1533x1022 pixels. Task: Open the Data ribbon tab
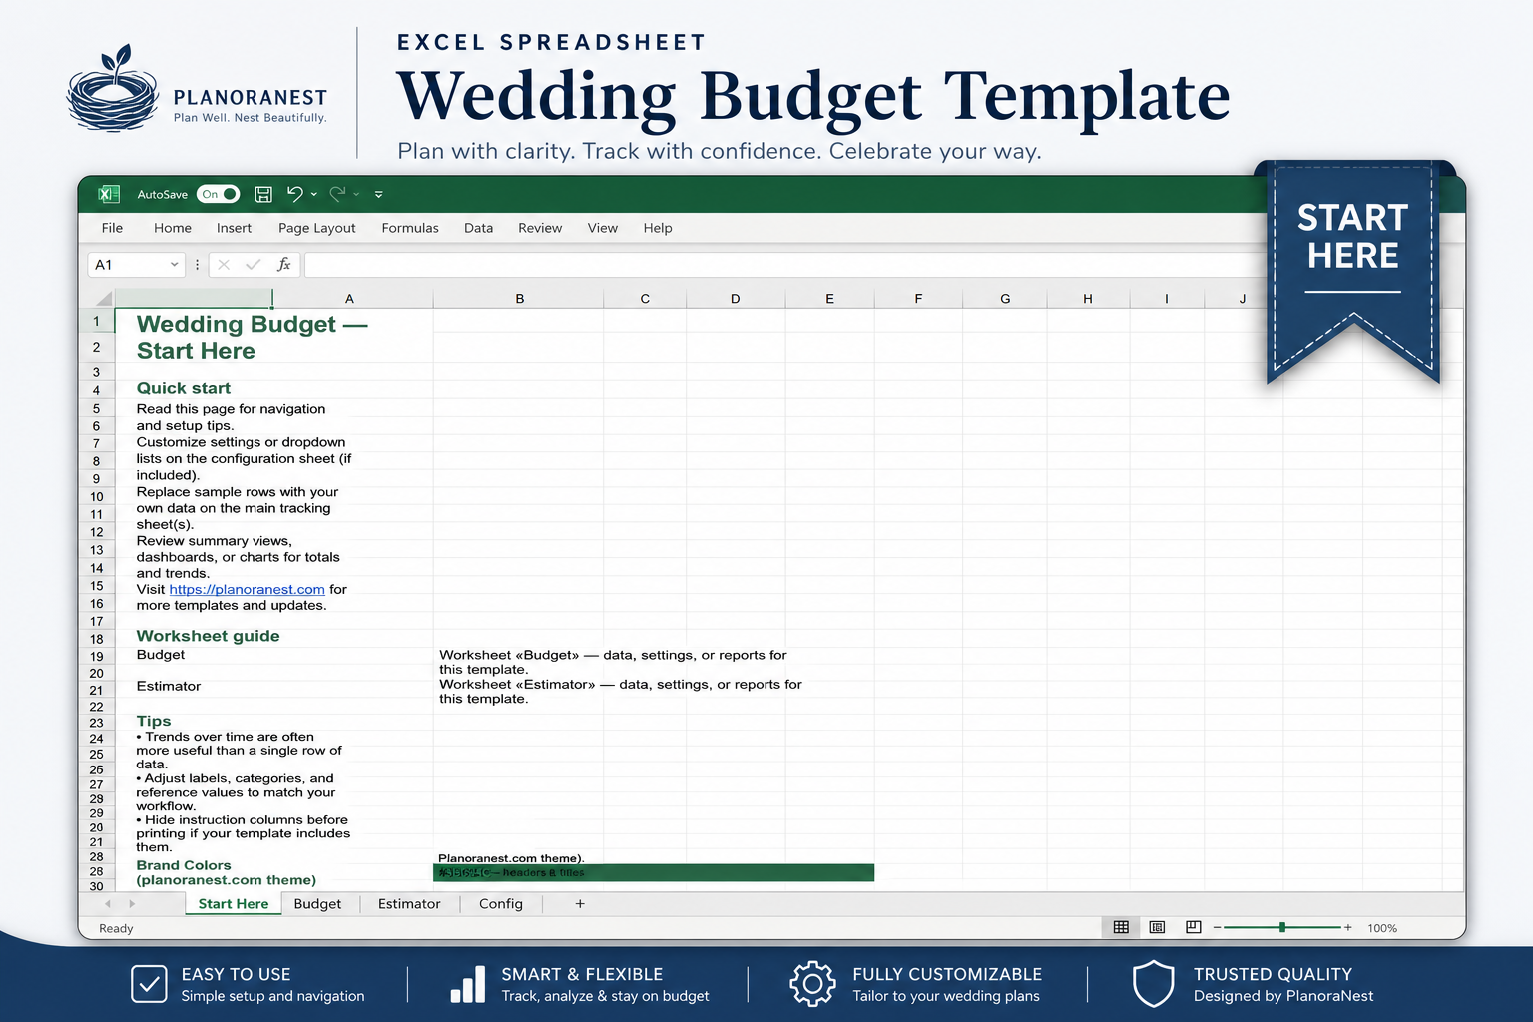pos(478,228)
